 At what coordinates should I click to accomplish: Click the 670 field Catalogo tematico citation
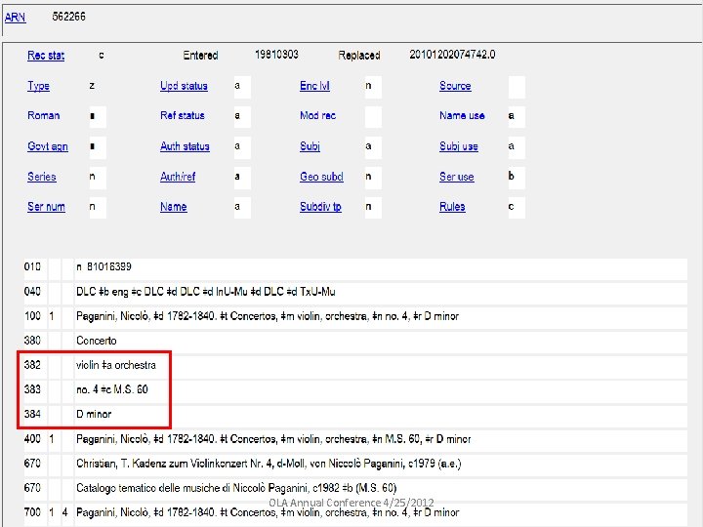(381, 488)
